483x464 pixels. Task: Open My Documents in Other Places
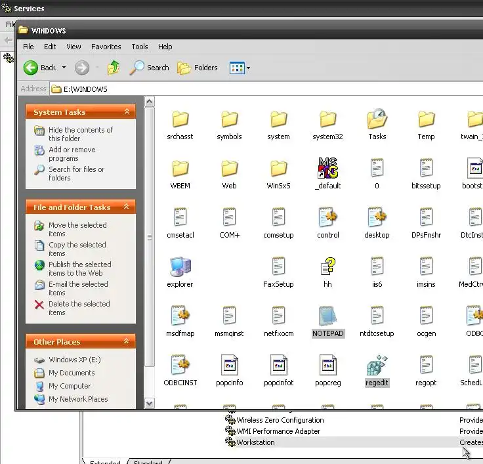point(64,373)
